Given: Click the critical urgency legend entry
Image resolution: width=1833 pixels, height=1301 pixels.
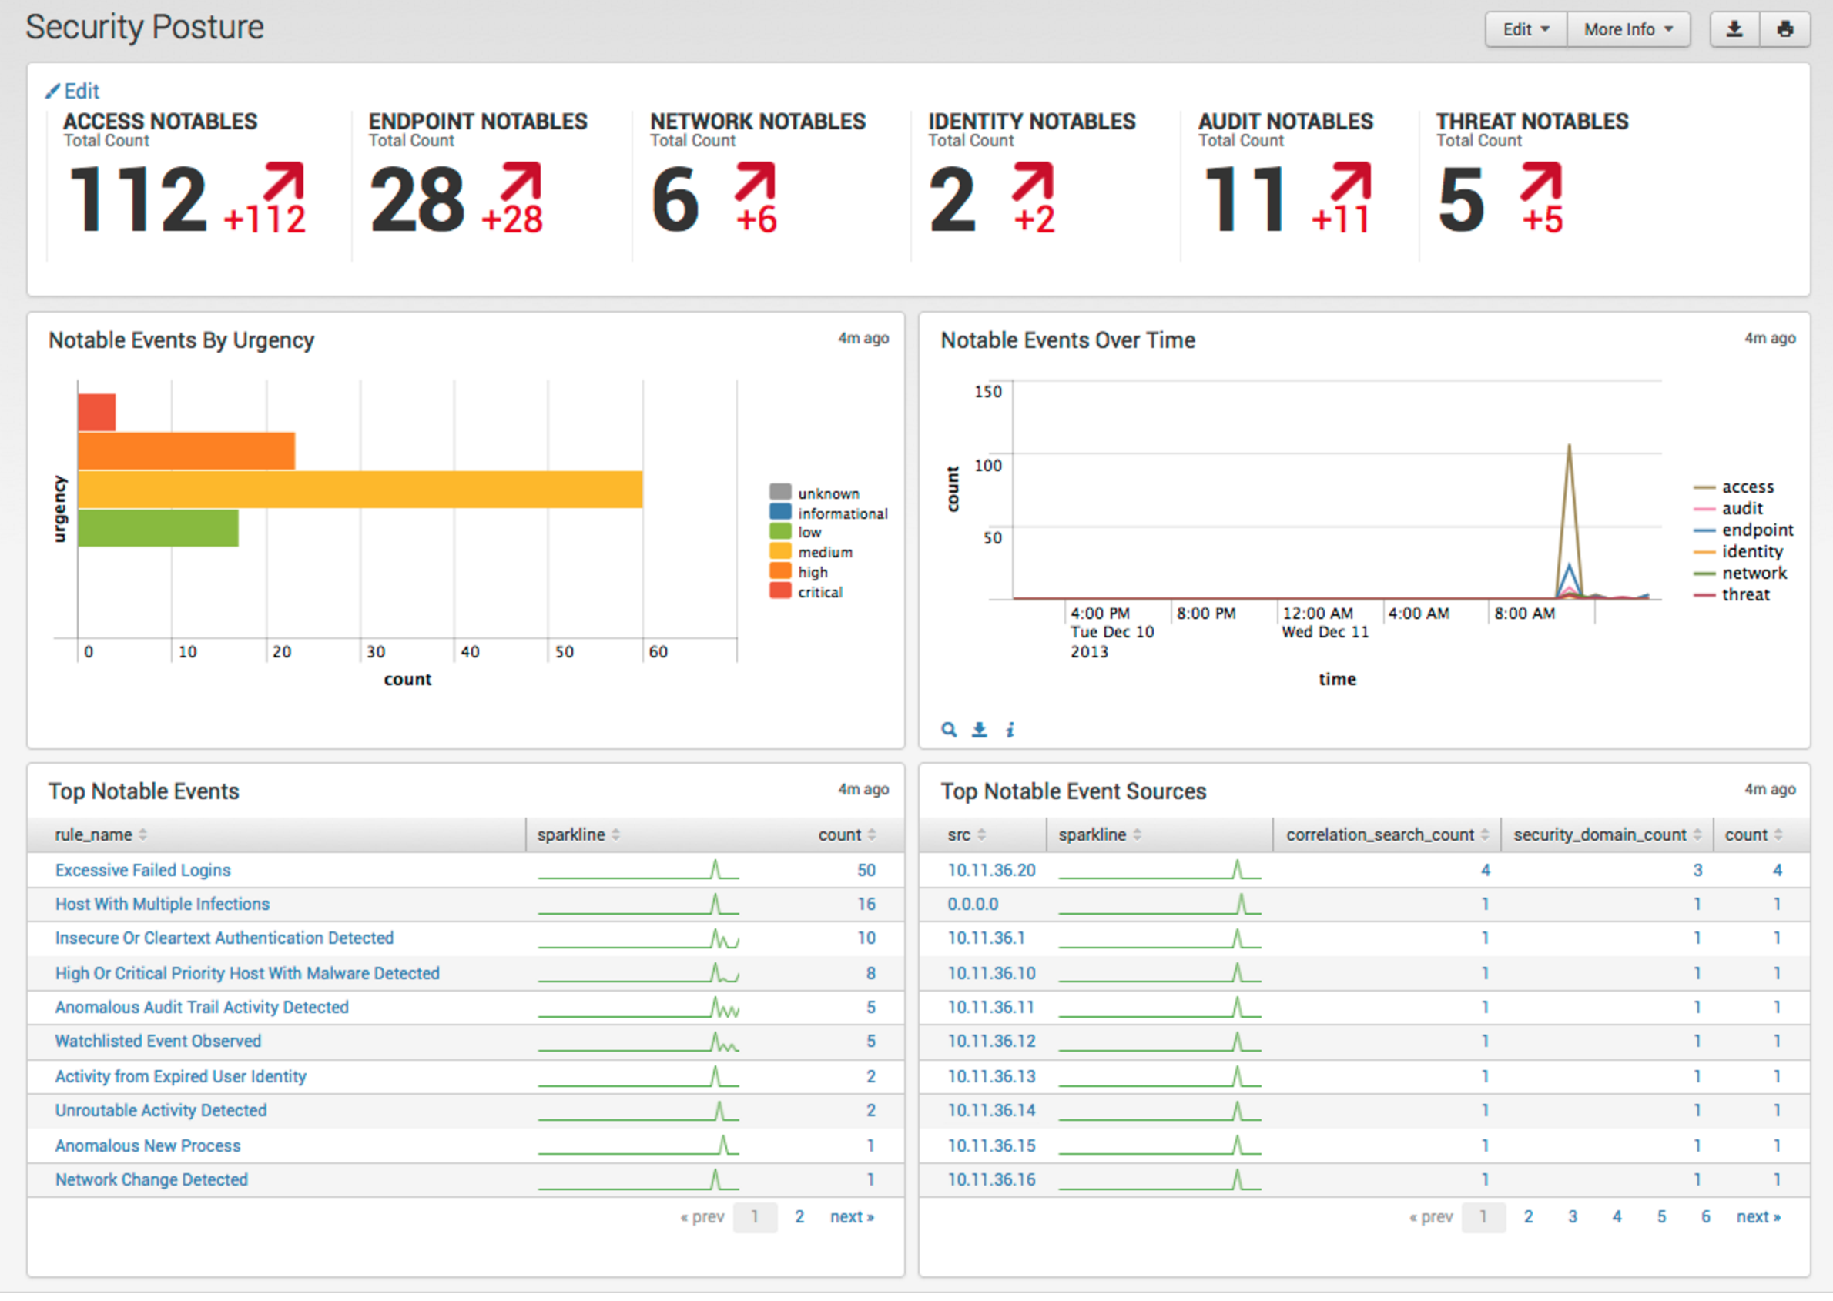Looking at the screenshot, I should coord(806,592).
